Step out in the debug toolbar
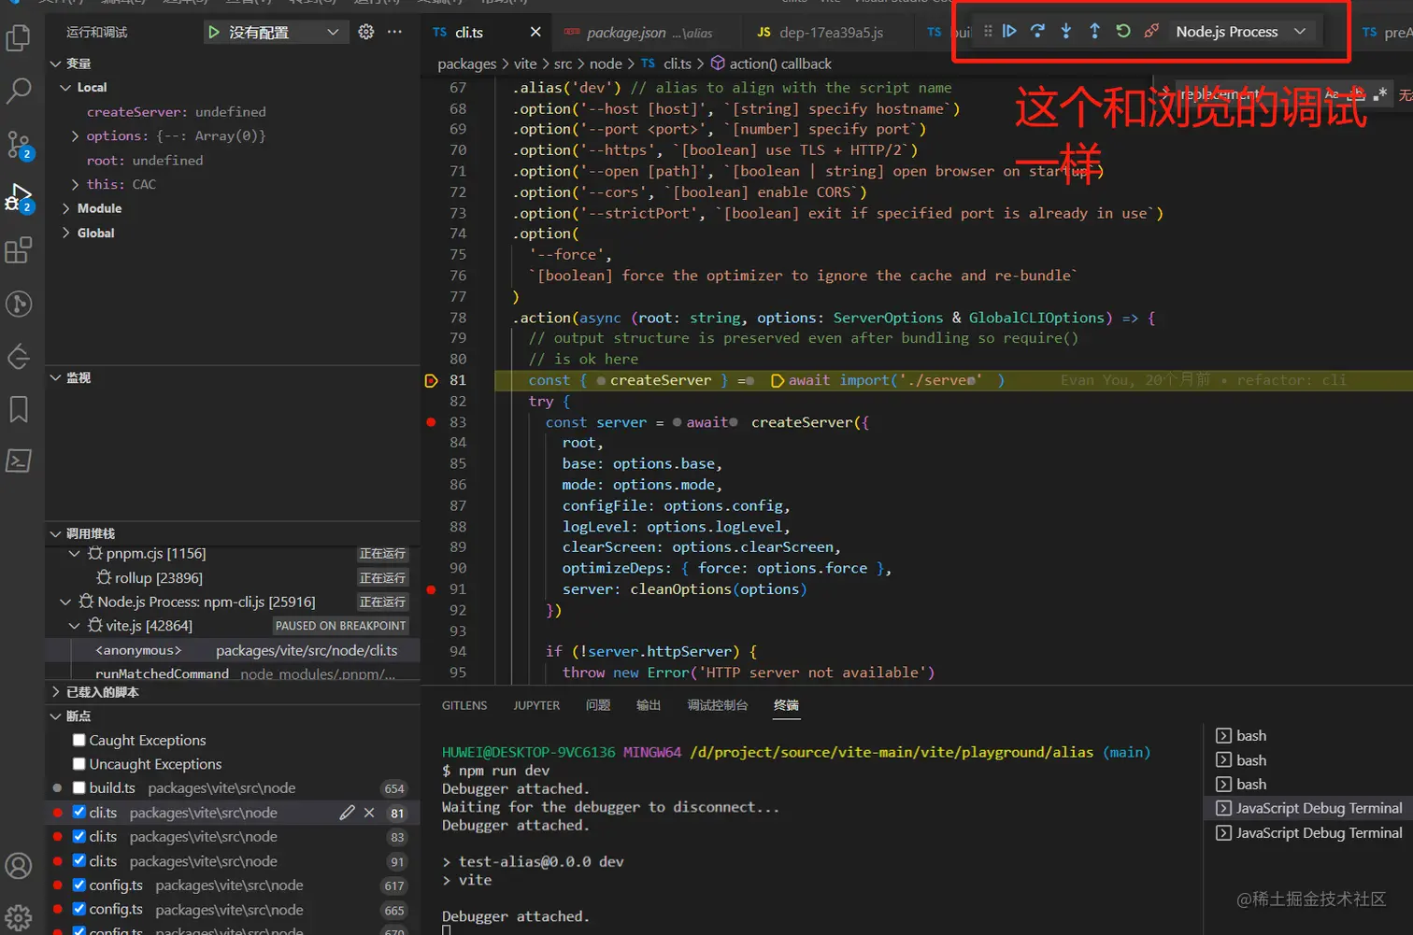1413x935 pixels. (x=1094, y=31)
